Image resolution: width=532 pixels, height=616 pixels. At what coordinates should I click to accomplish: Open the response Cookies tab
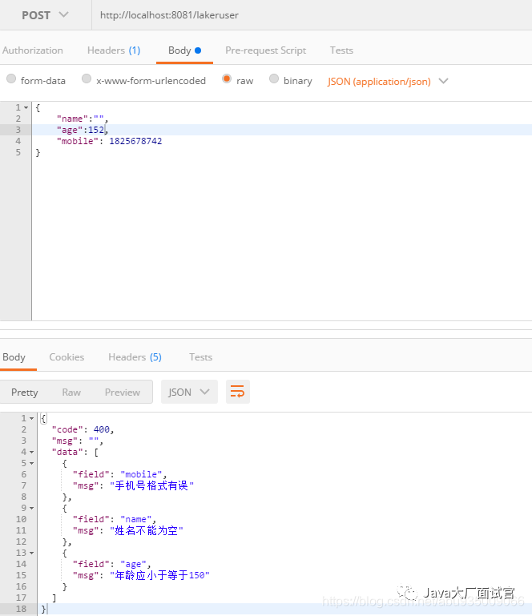coord(66,357)
